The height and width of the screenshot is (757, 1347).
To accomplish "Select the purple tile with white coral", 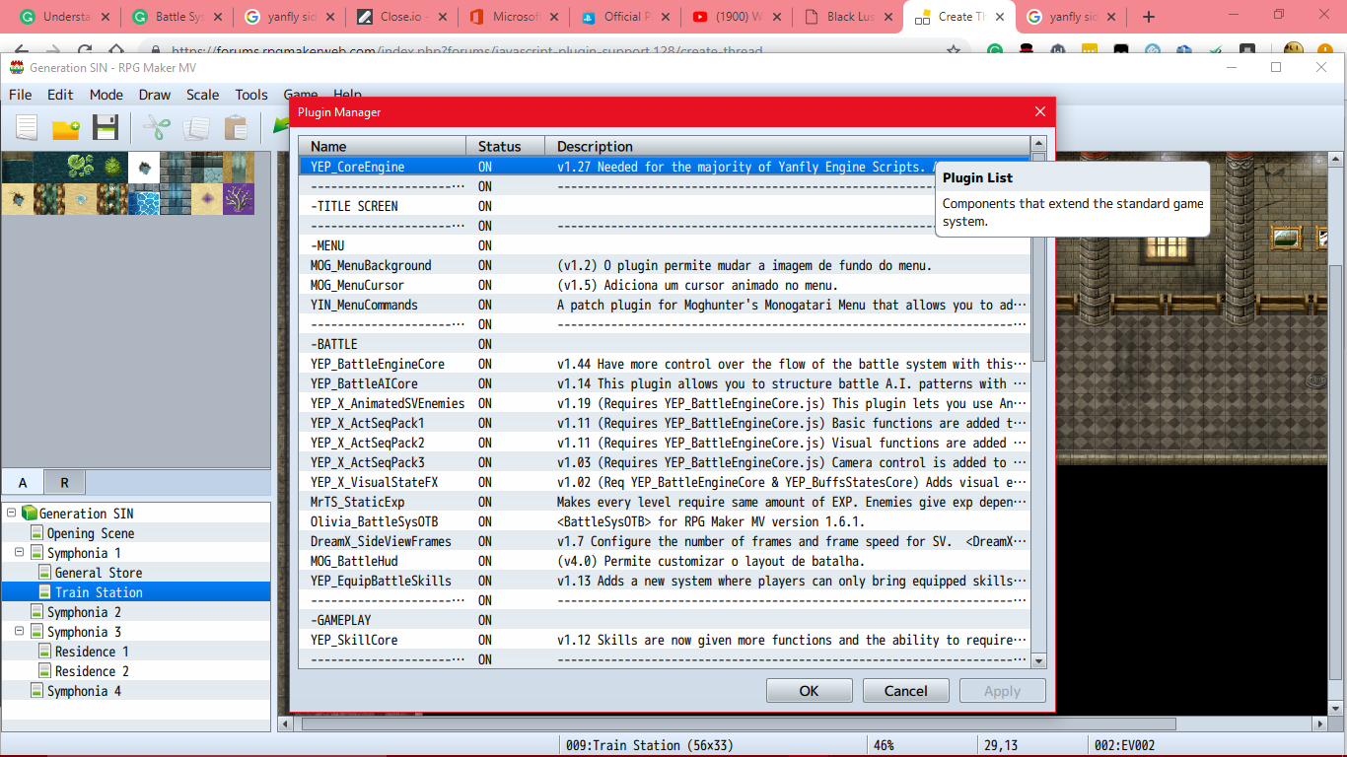I will pyautogui.click(x=239, y=199).
